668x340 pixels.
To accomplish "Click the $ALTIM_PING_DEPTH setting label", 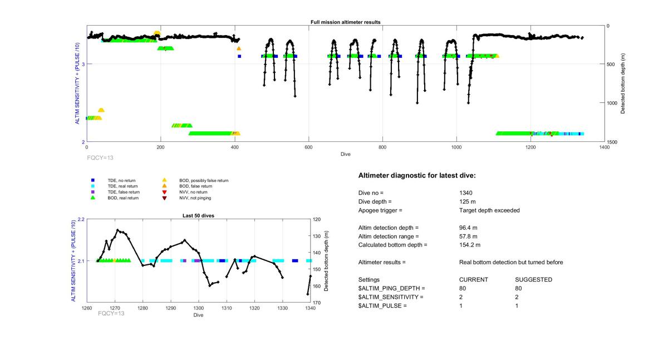I will pos(392,288).
